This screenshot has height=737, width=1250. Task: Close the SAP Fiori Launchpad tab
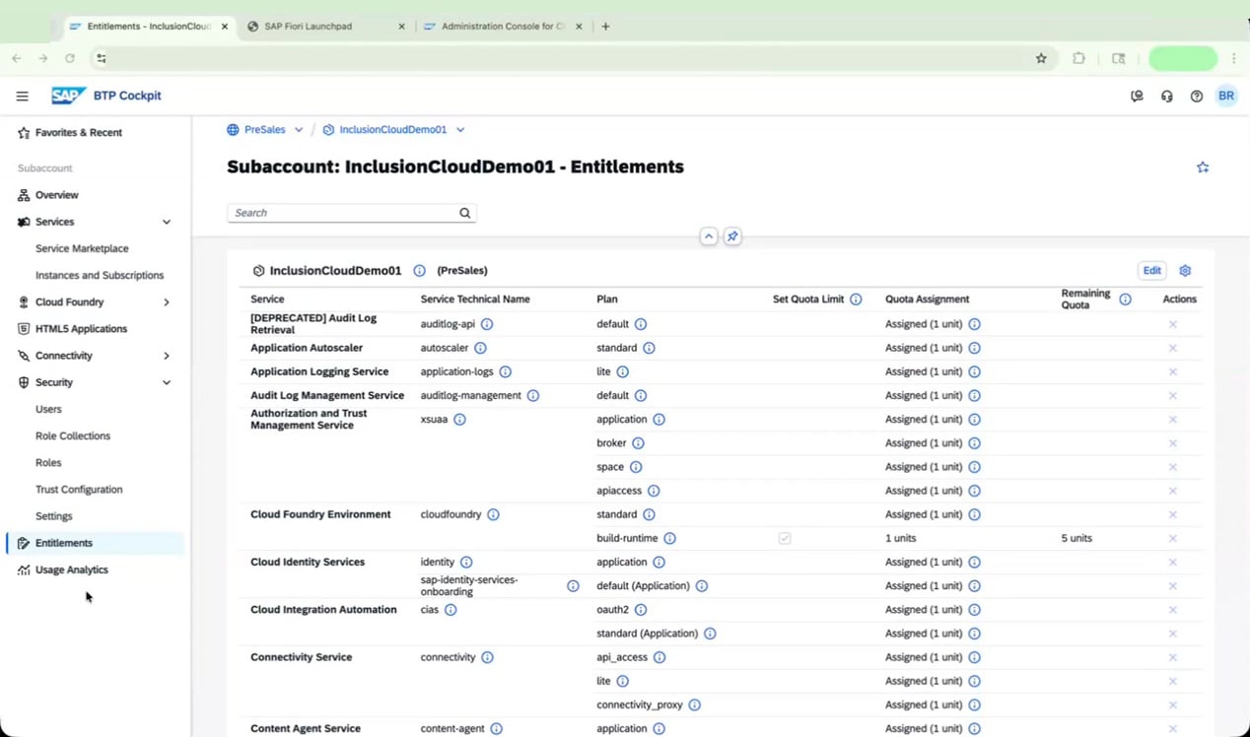(401, 27)
